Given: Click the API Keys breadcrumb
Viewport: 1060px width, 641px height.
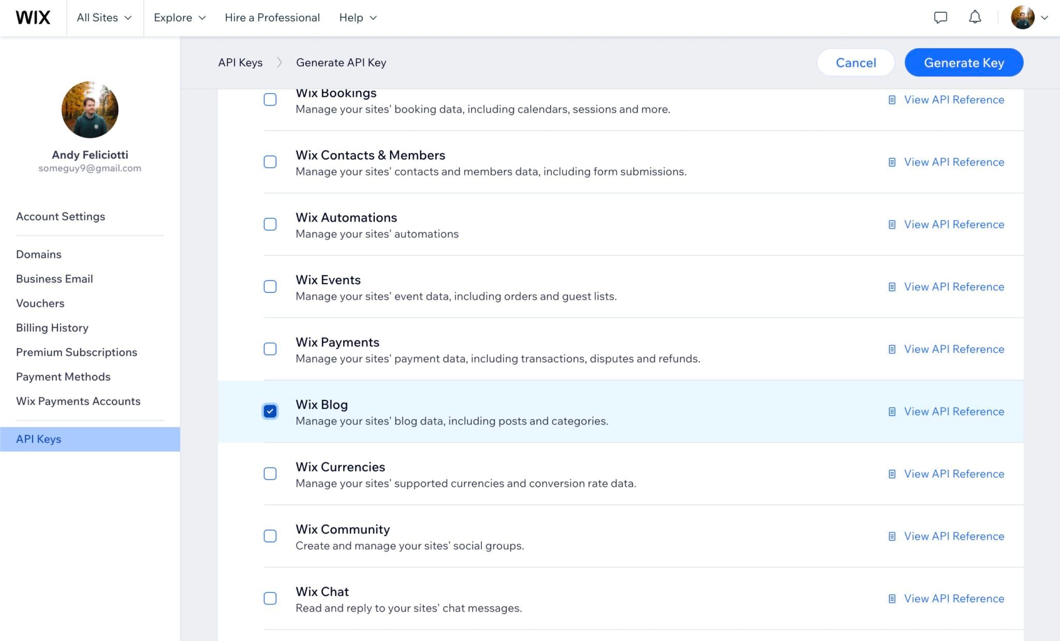Looking at the screenshot, I should [x=240, y=62].
